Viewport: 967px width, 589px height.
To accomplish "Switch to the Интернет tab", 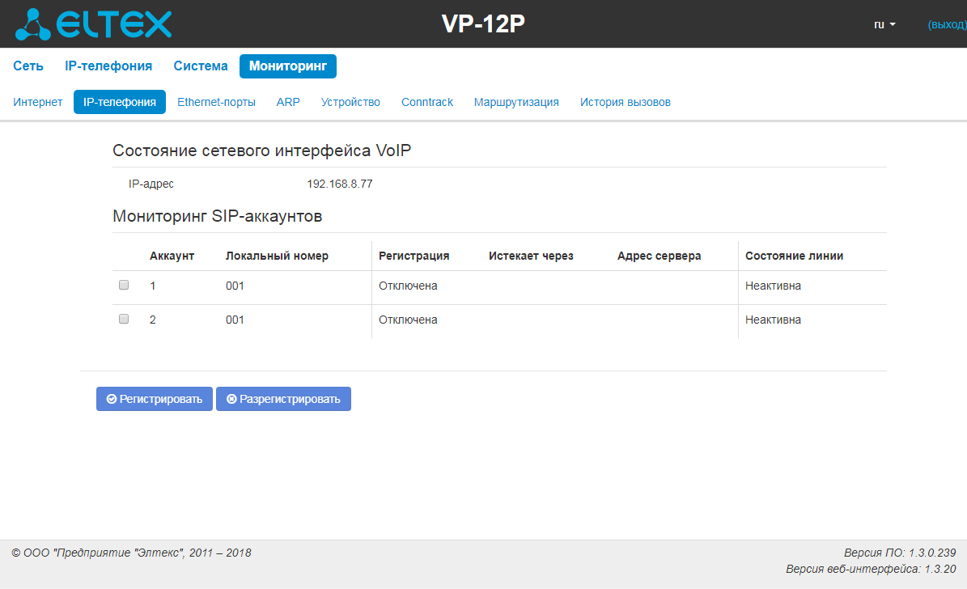I will (38, 102).
